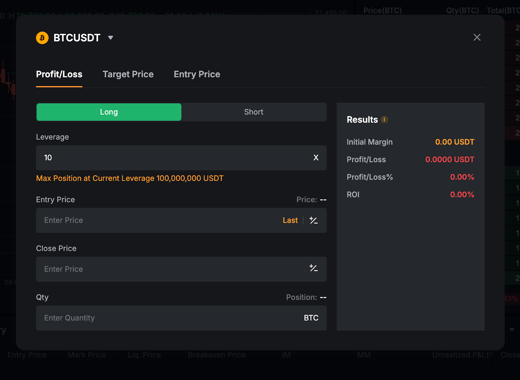Viewport: 520px width, 380px height.
Task: Click the Results info icon
Action: point(384,120)
